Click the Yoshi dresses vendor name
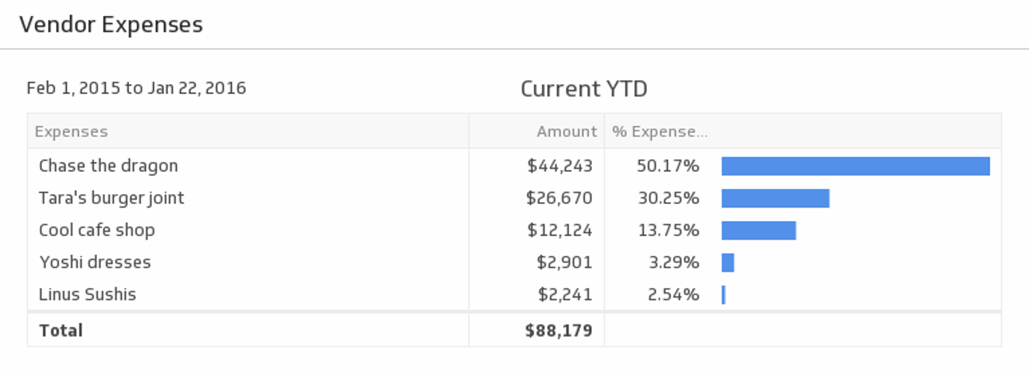 click(x=95, y=263)
